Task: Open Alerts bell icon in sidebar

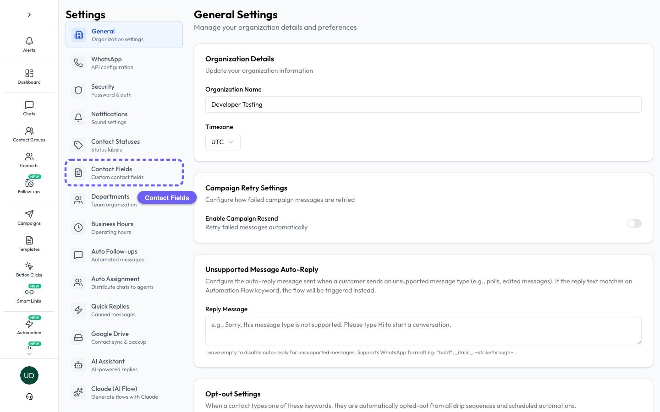Action: click(29, 41)
